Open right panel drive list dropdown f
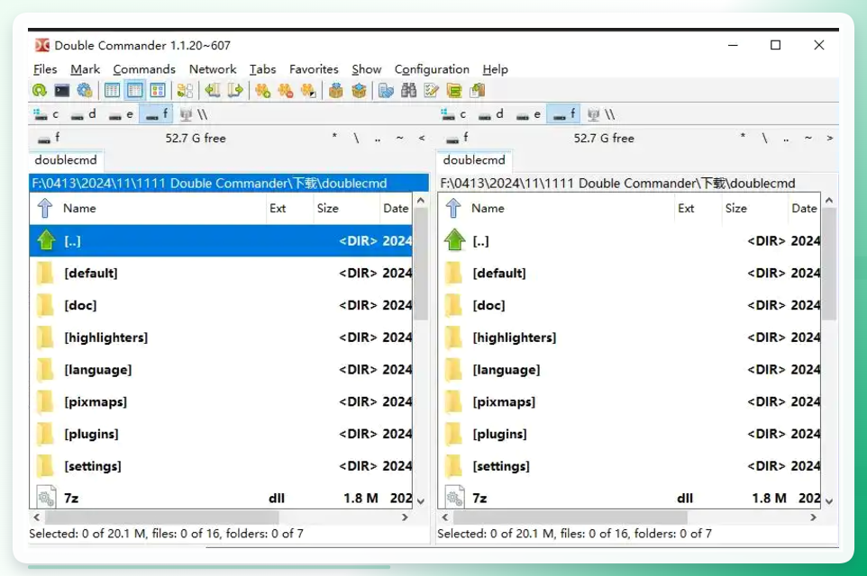The height and width of the screenshot is (576, 867). (457, 138)
